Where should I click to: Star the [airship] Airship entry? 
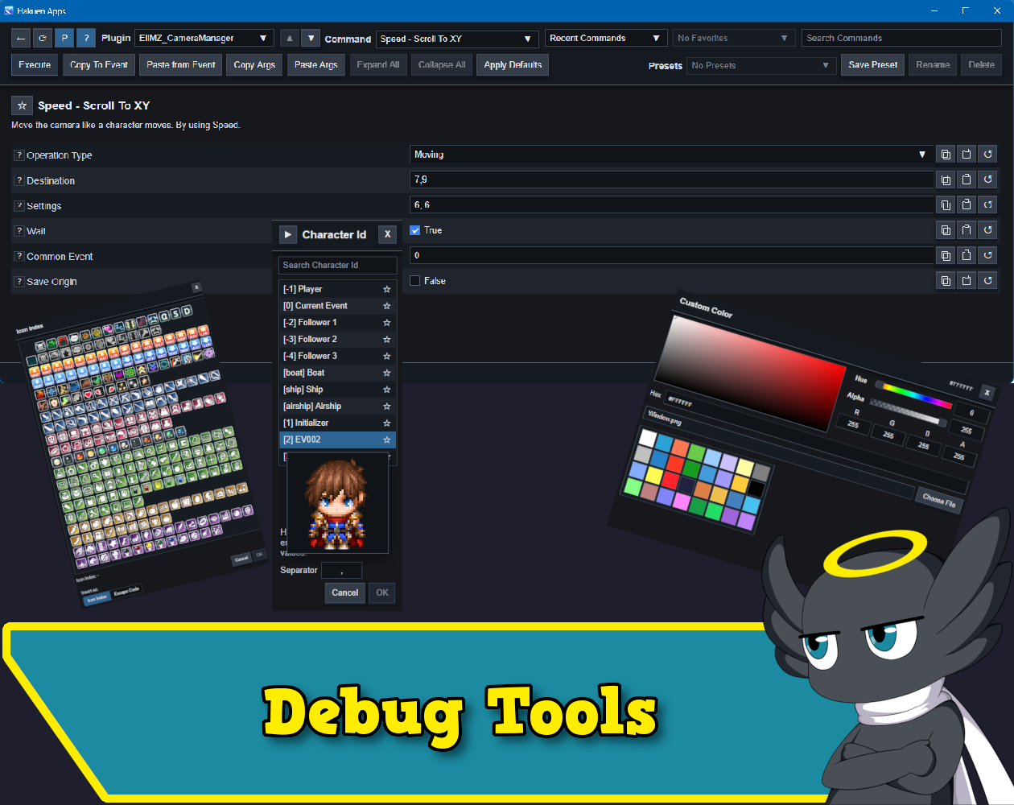[387, 407]
